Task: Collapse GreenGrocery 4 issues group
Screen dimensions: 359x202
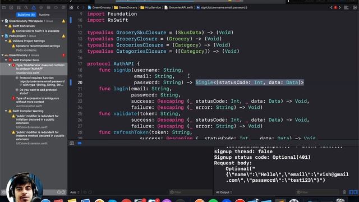Action: 2,55
